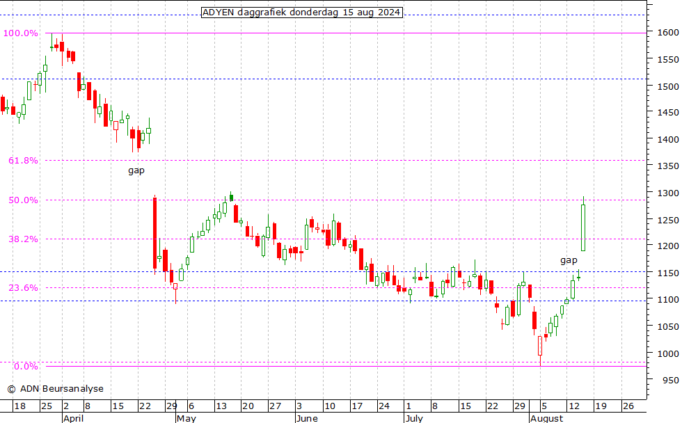Click the 38.2% Fibonacci level label
The width and height of the screenshot is (682, 423).
23,239
